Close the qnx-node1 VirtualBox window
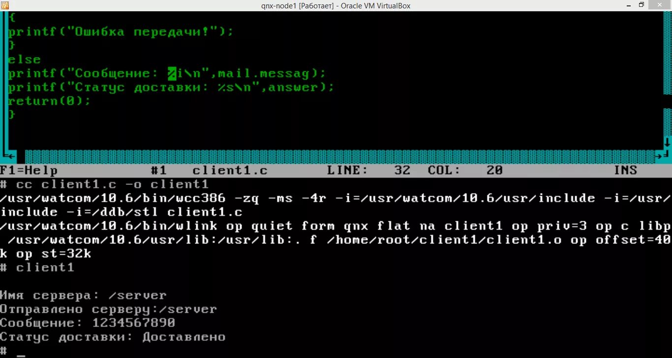 tap(660, 5)
